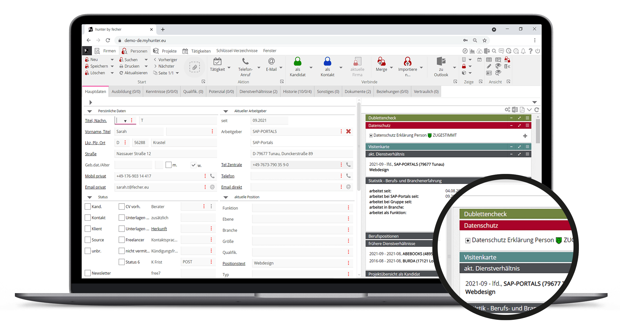620x330 pixels.
Task: Click the notification bell icon
Action: pos(523,51)
